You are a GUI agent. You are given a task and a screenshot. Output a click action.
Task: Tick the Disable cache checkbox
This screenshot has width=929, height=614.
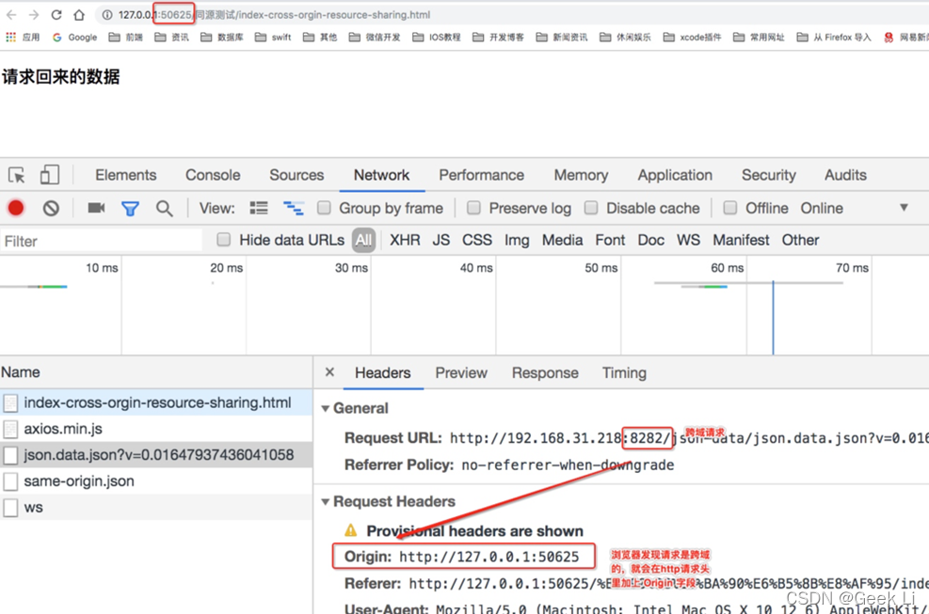point(591,208)
